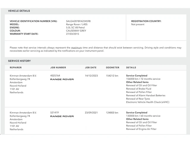This screenshot has width=190, height=143.
Task: Click the 156000 km / 72 months service line
Action: 143,79
